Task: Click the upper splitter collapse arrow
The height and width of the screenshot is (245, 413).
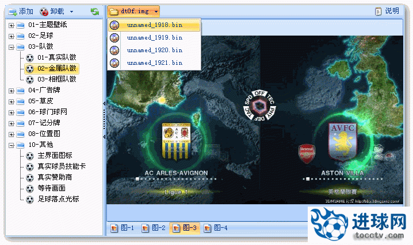Action: (x=104, y=104)
